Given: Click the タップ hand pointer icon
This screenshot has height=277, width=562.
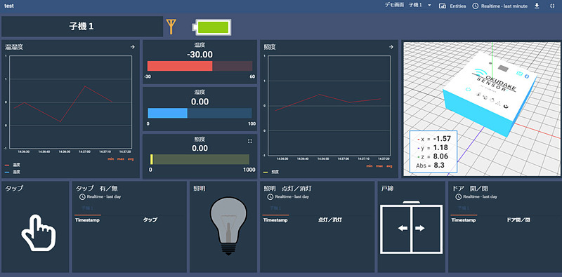Looking at the screenshot, I should tap(39, 233).
